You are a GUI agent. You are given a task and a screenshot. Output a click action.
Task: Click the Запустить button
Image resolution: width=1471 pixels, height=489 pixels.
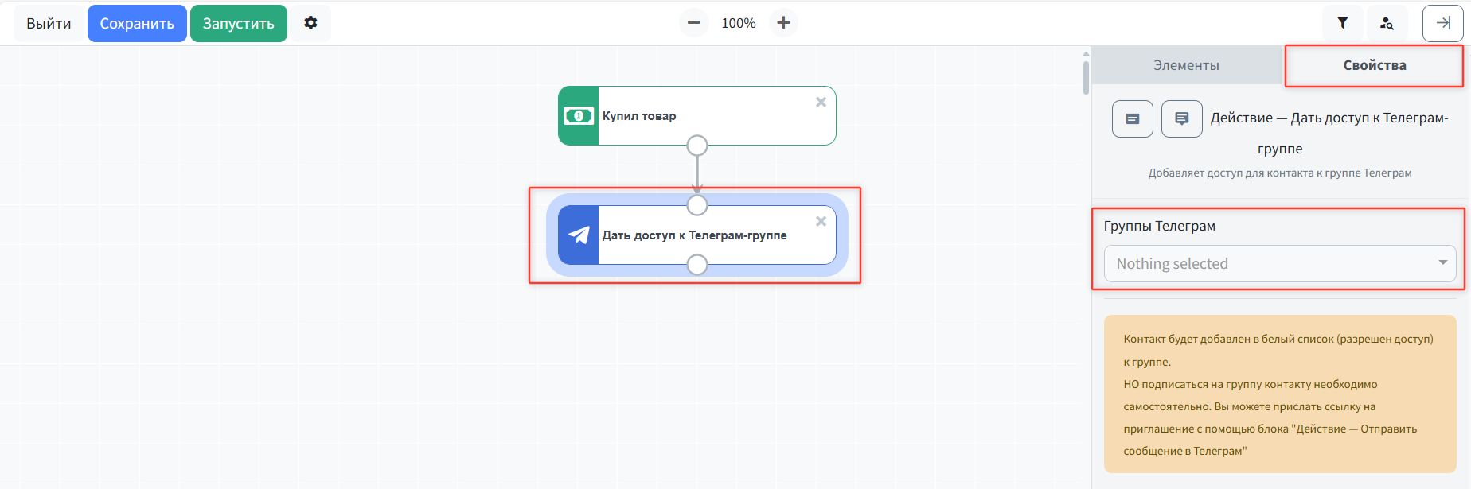click(238, 23)
